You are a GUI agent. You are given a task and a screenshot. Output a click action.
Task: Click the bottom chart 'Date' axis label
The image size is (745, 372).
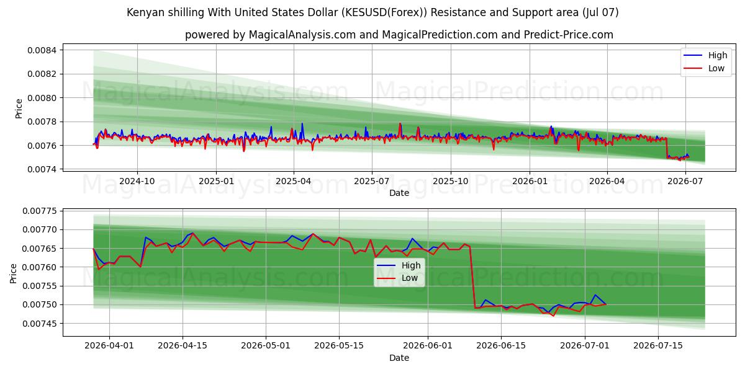tap(399, 358)
